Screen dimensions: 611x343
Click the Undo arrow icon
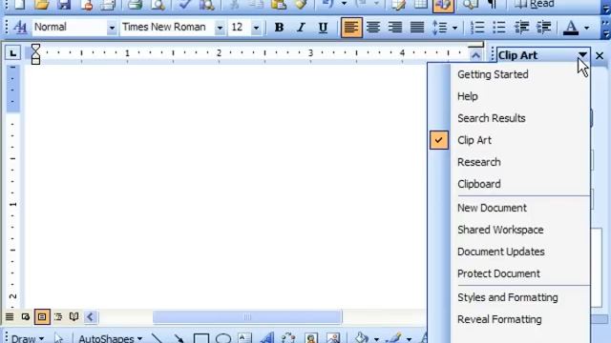[328, 5]
